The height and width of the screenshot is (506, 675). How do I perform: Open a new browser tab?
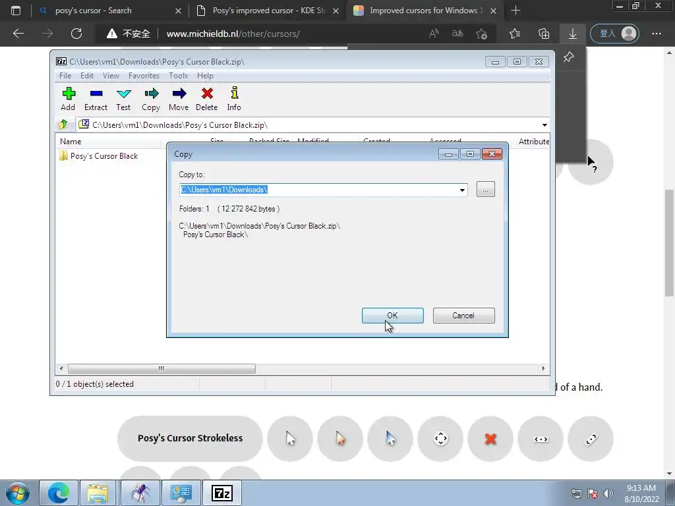(x=515, y=11)
